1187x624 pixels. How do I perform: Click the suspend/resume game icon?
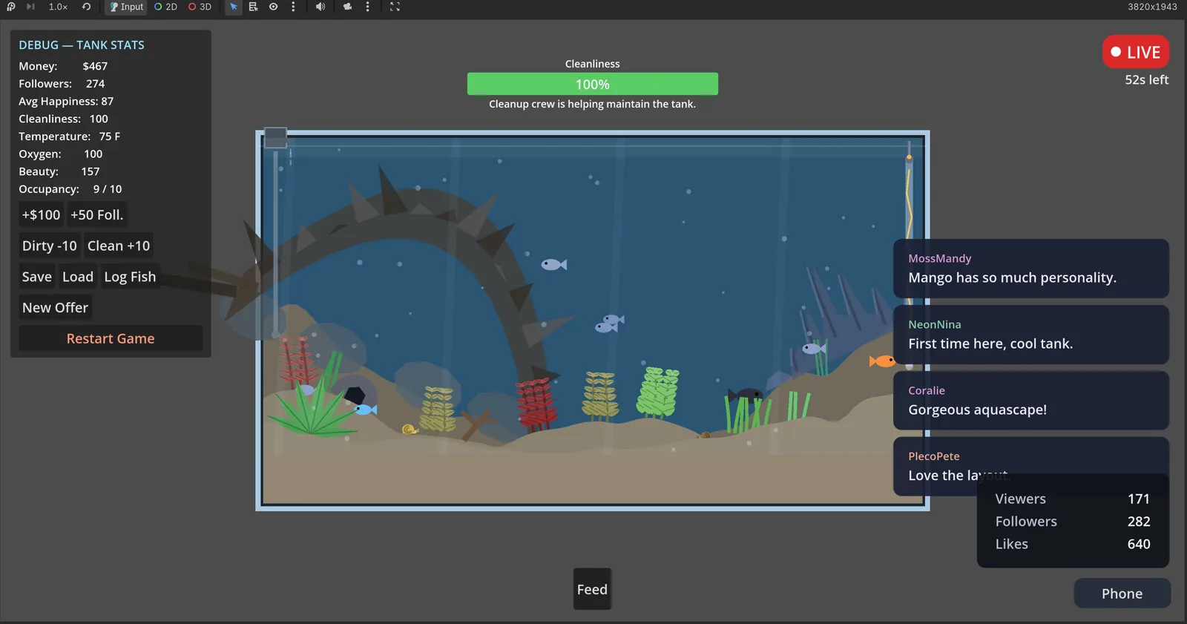[11, 7]
